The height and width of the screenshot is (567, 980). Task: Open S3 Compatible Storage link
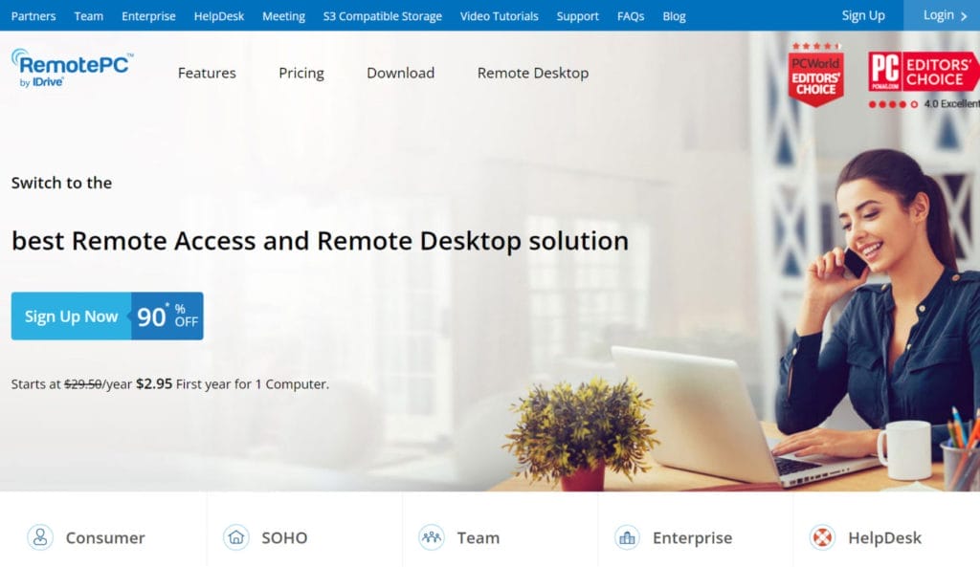[383, 16]
